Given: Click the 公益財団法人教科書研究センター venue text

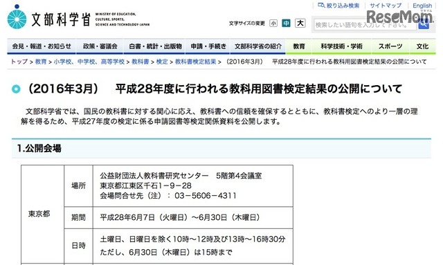Looking at the screenshot, I should click(154, 176).
